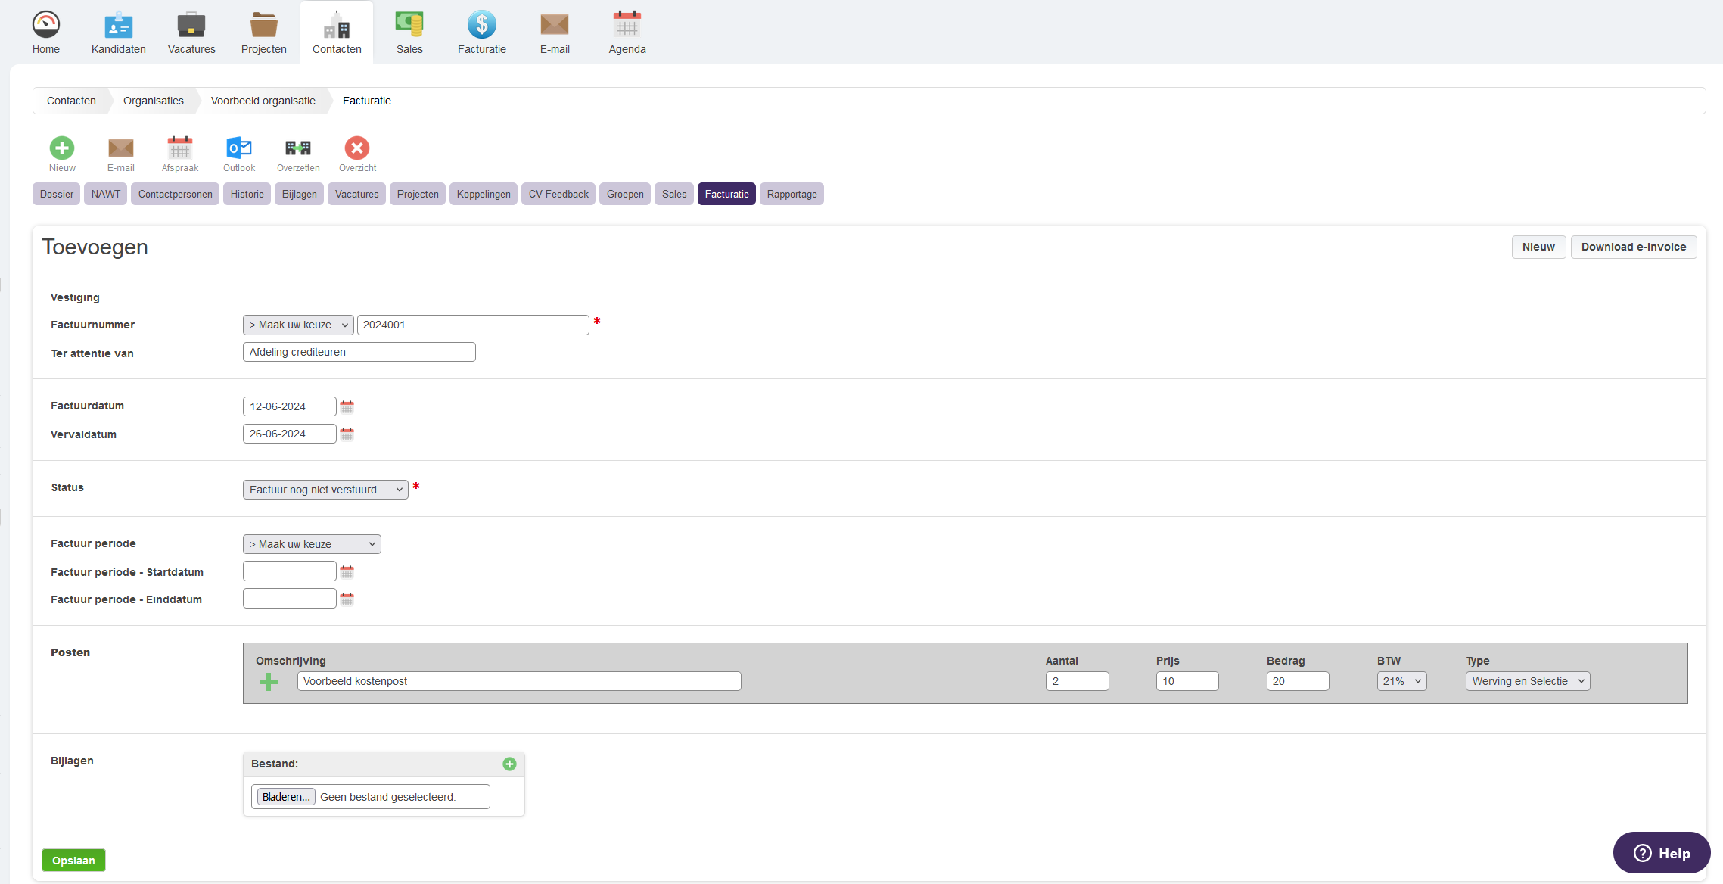The height and width of the screenshot is (884, 1723).
Task: Open calendar picker for Factuur periode Einddatum
Action: (347, 599)
